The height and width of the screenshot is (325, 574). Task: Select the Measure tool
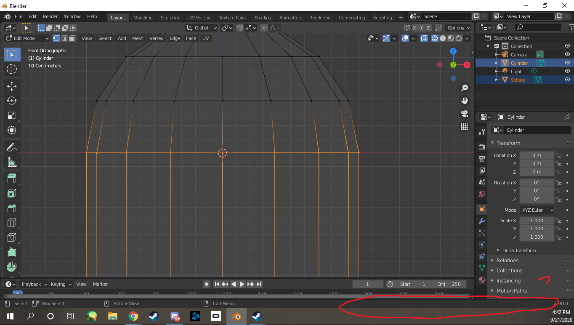tap(12, 162)
